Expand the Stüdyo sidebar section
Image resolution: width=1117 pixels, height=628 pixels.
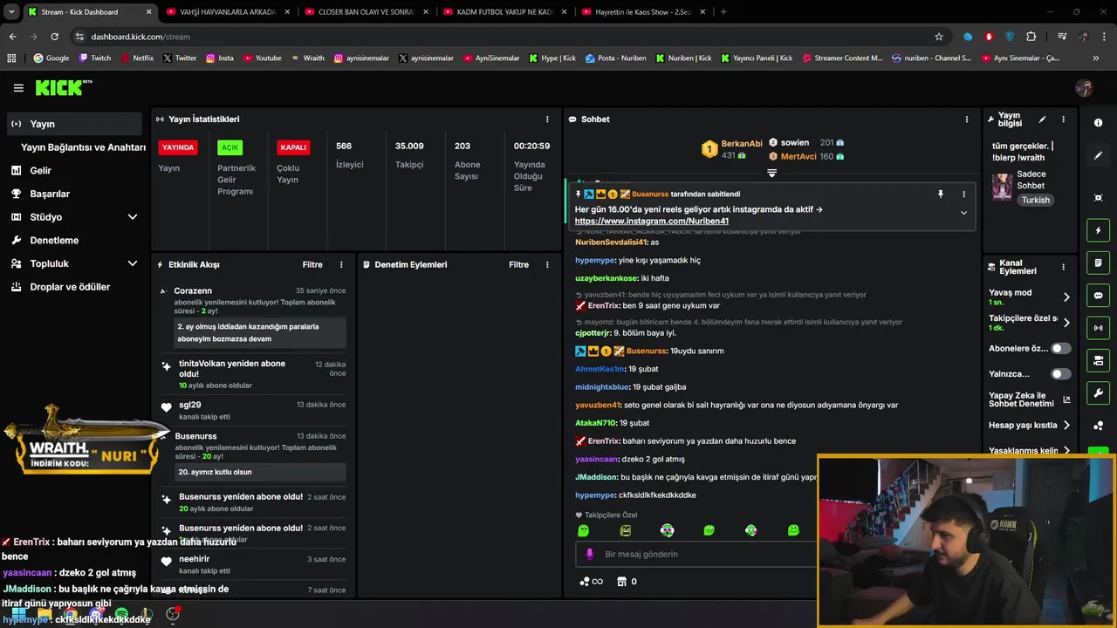133,217
